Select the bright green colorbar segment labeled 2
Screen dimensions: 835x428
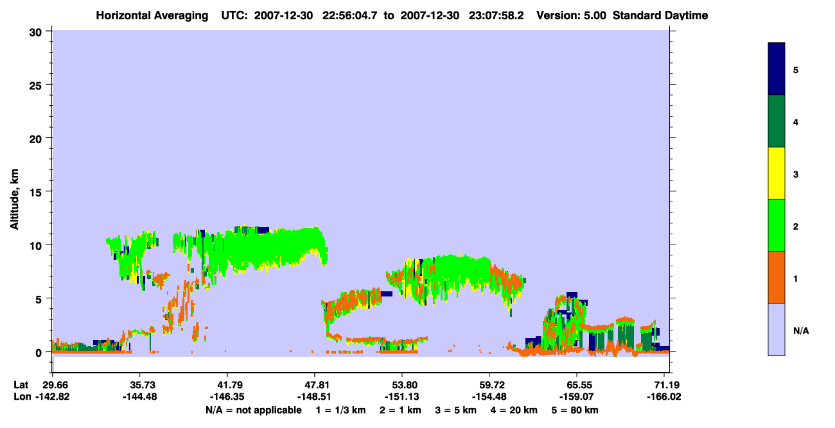(x=777, y=225)
